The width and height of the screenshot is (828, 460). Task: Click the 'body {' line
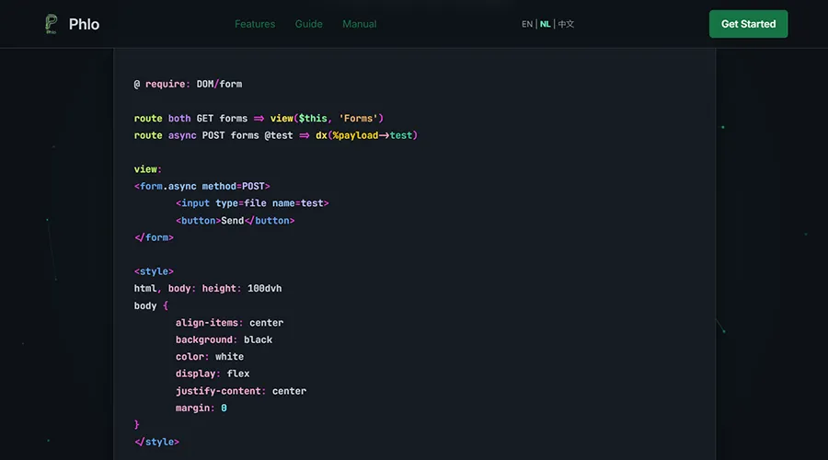pos(151,305)
